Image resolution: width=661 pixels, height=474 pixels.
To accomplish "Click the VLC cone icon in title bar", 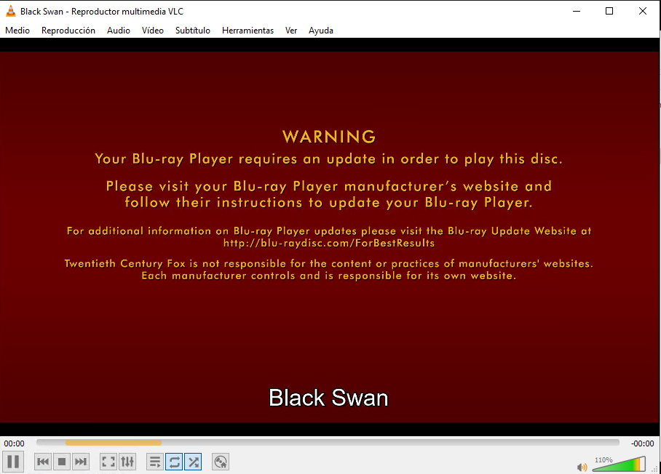I will (x=10, y=12).
